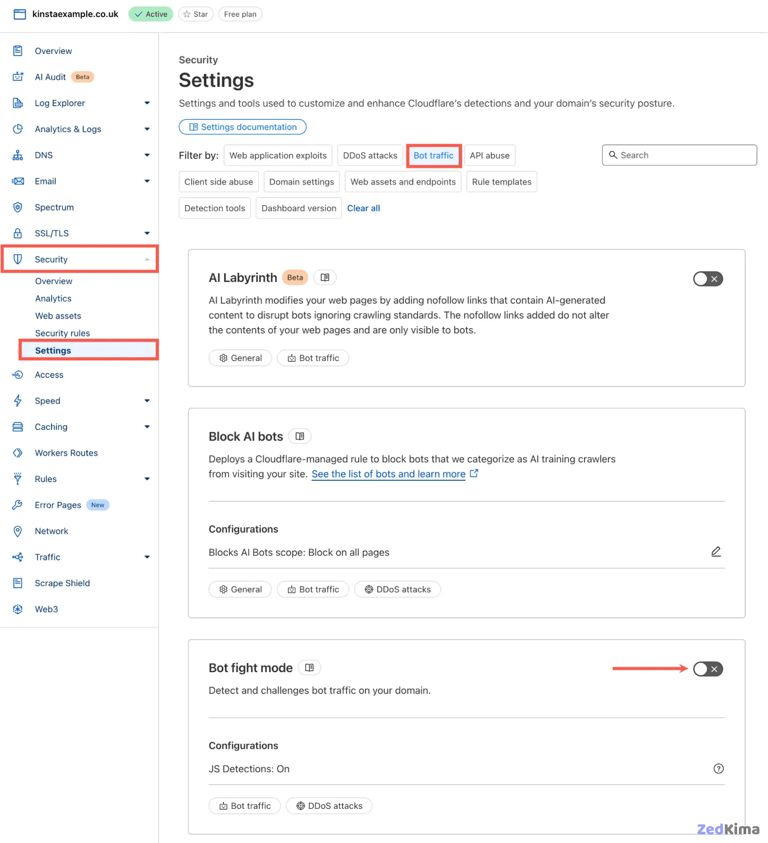Image resolution: width=768 pixels, height=843 pixels.
Task: Click the Star toggle next to the domain name
Action: point(195,14)
